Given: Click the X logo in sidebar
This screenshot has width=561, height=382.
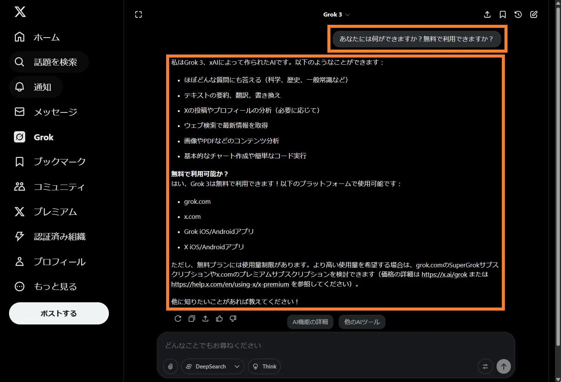Looking at the screenshot, I should (20, 12).
